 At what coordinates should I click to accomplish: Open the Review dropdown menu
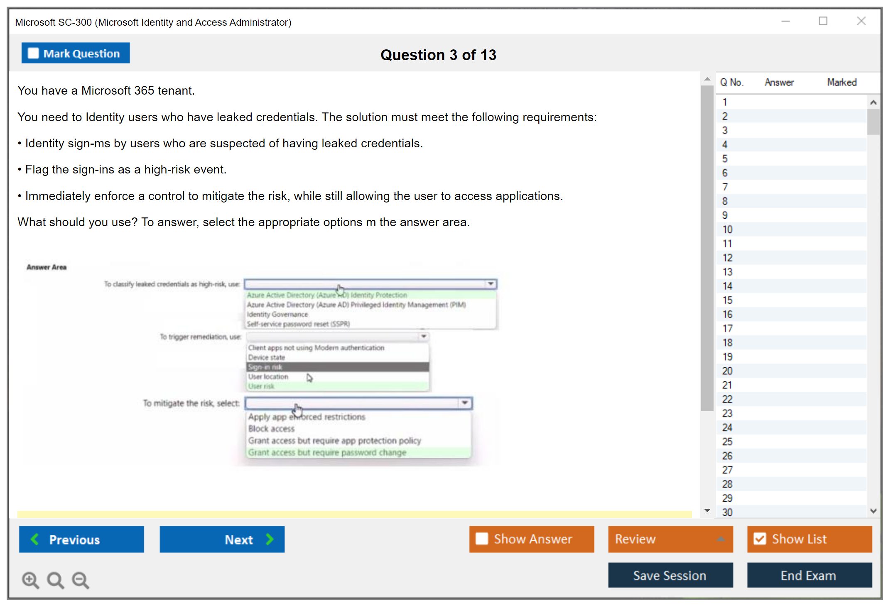[x=721, y=539]
